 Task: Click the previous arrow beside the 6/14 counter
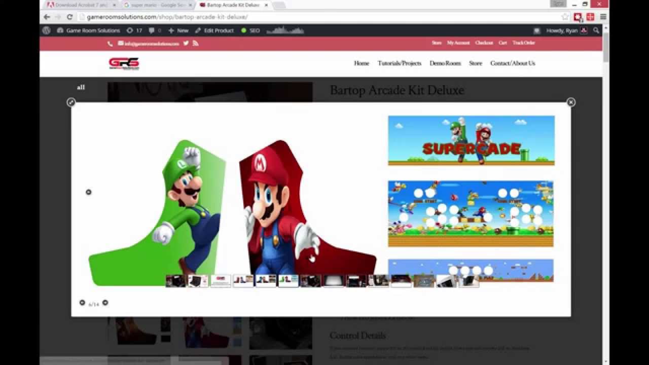point(82,303)
